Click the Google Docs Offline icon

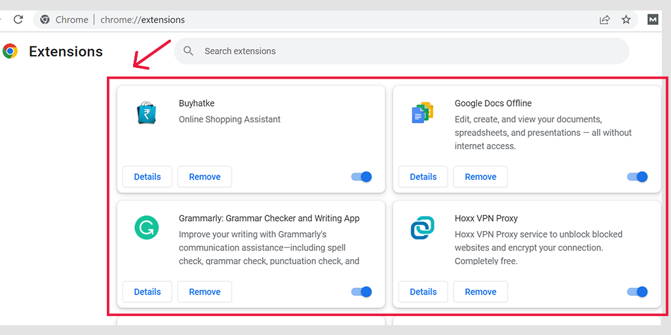pyautogui.click(x=423, y=113)
